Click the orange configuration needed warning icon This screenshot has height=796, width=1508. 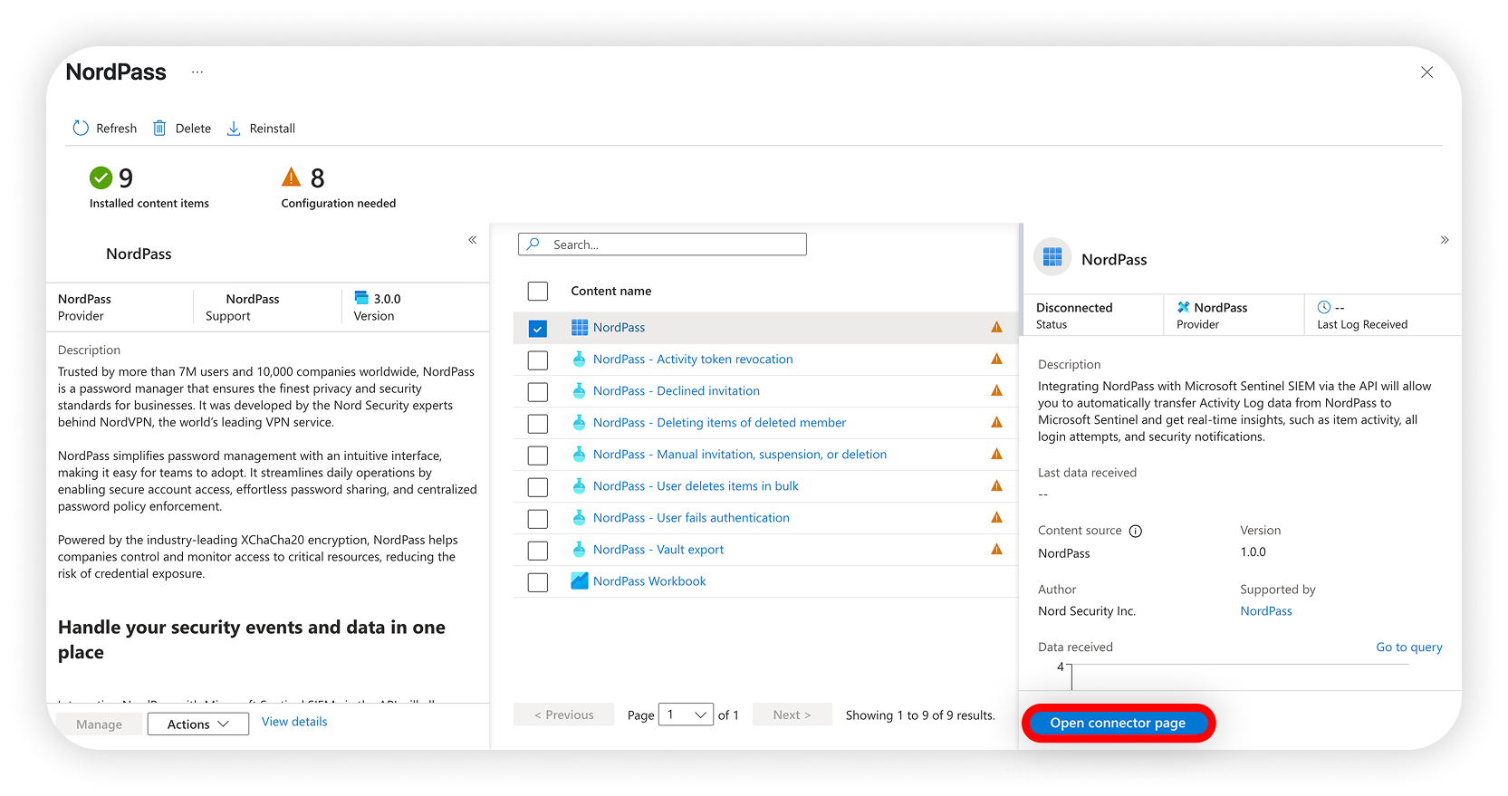coord(292,177)
